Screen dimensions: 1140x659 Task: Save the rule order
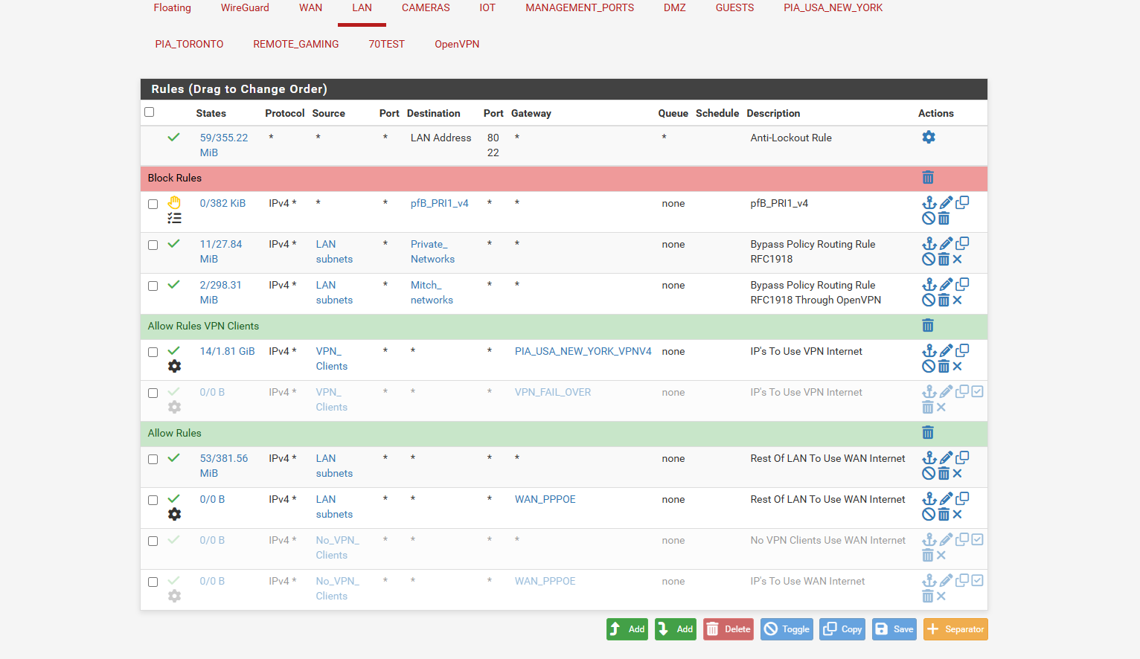pos(894,629)
